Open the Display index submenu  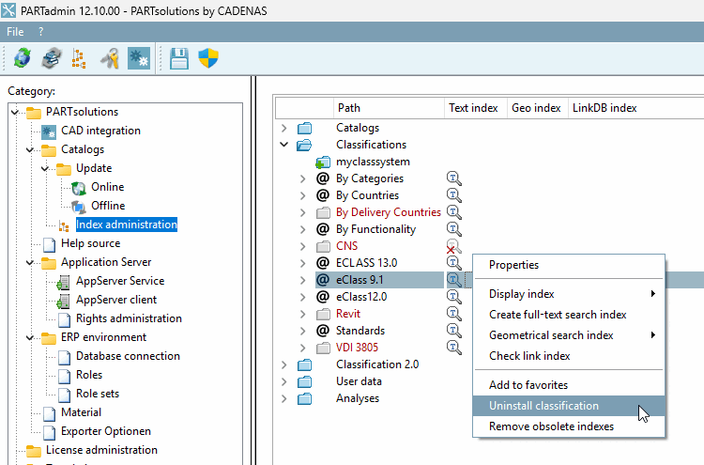pos(522,294)
